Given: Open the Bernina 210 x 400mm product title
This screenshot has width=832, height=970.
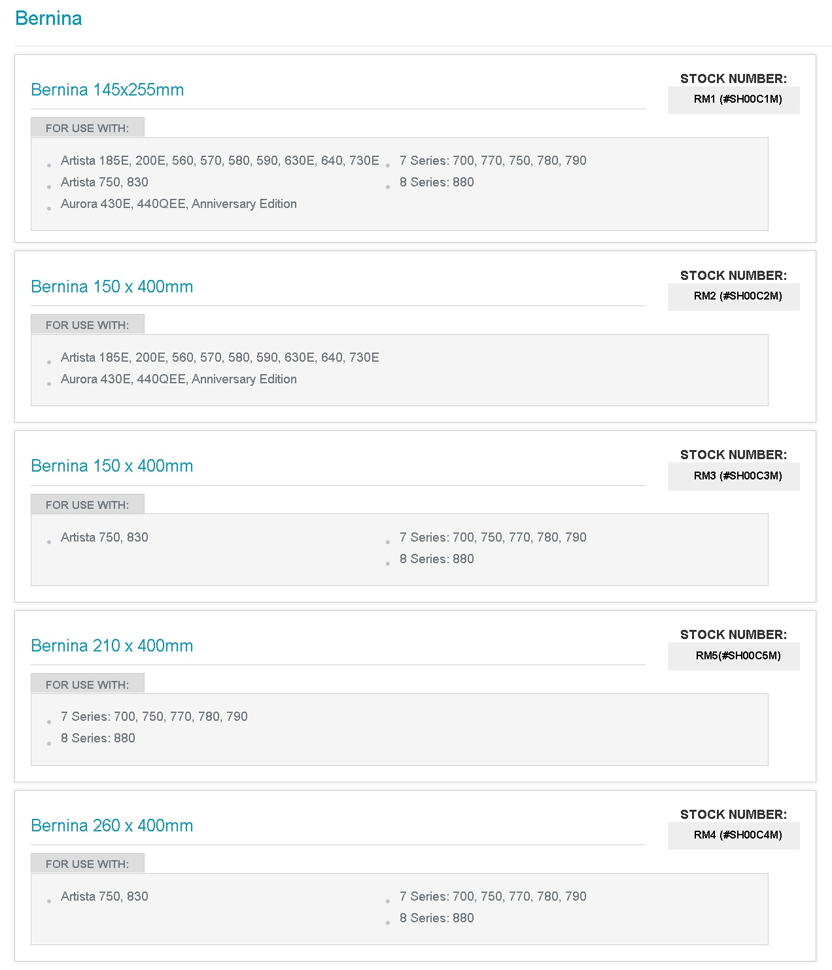Looking at the screenshot, I should click(112, 646).
